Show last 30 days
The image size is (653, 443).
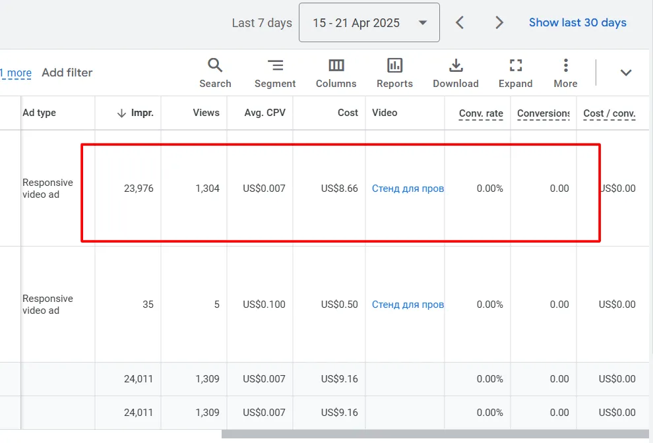(x=578, y=22)
